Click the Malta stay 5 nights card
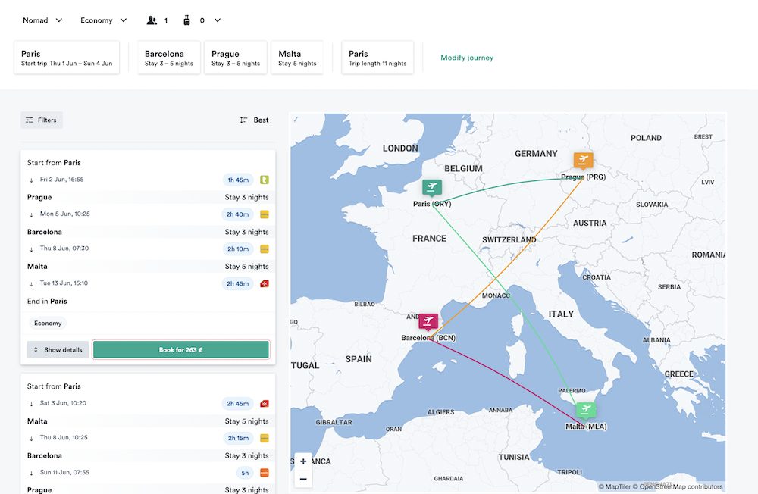Screen dimensions: 758x494 [x=297, y=58]
